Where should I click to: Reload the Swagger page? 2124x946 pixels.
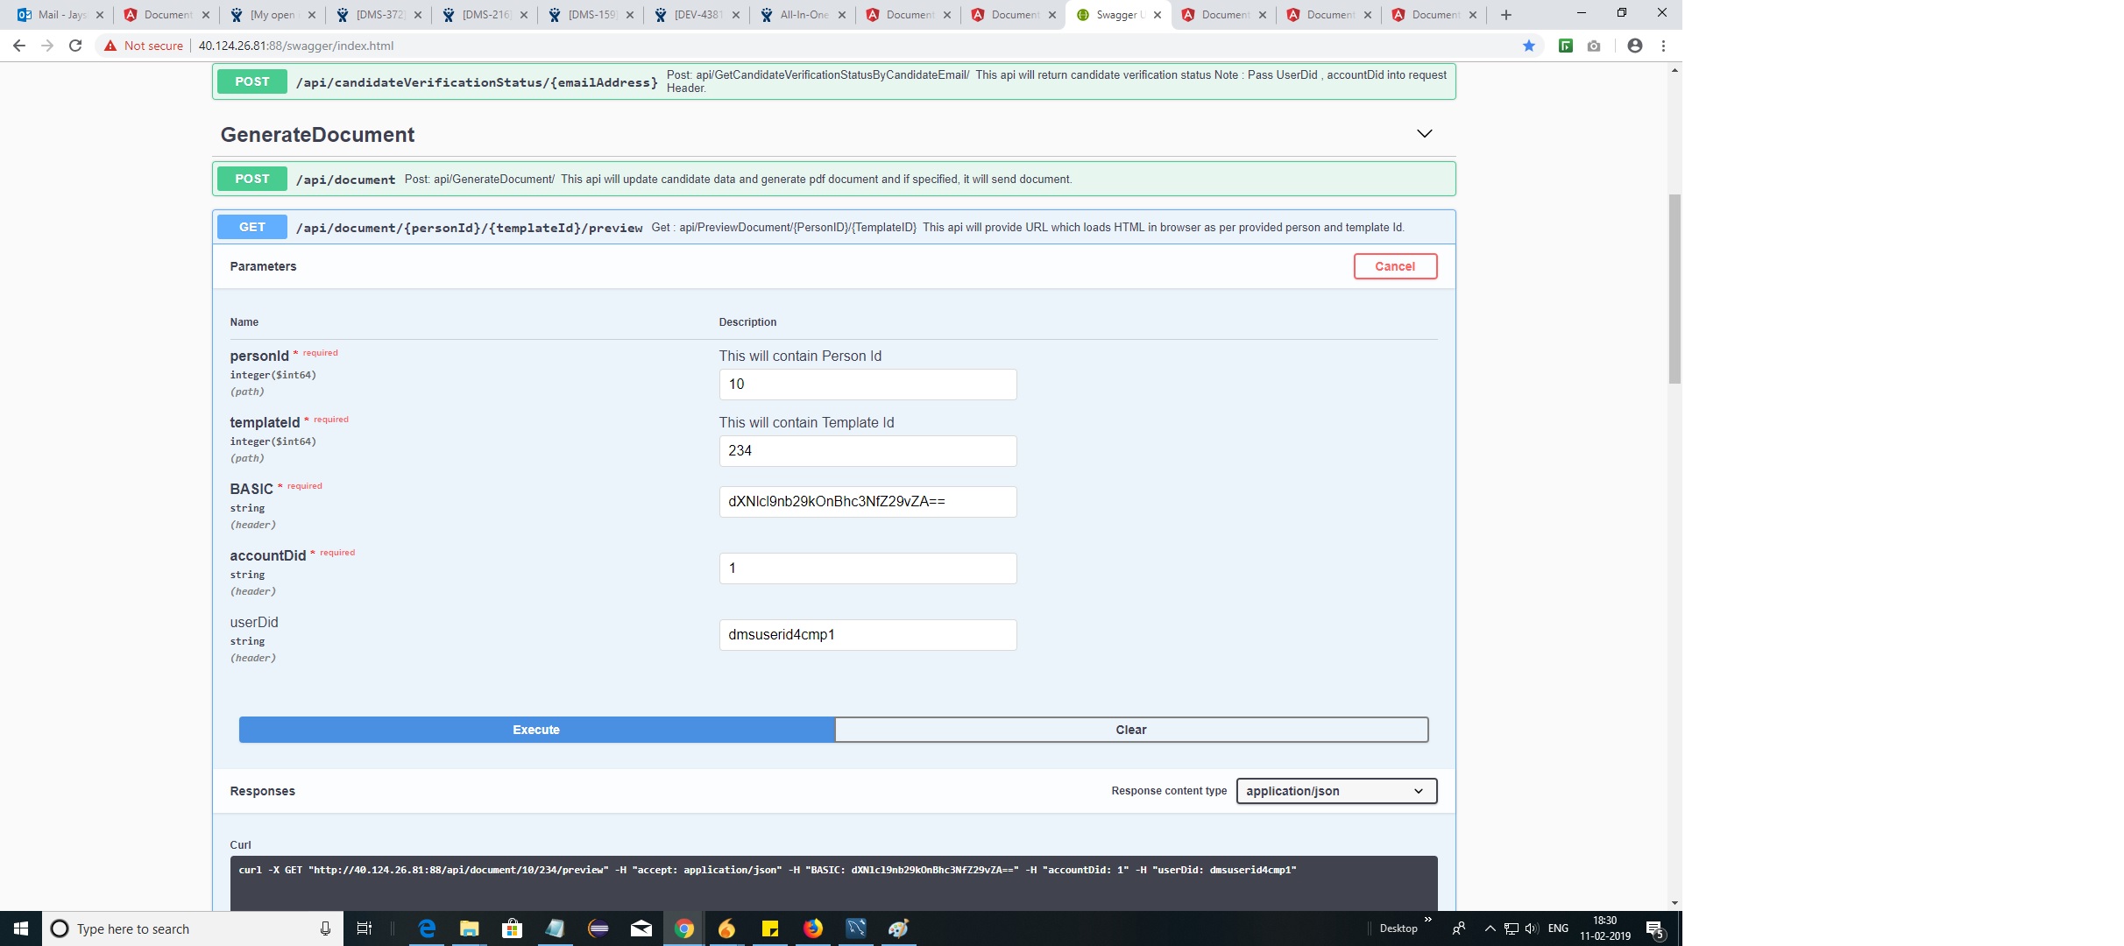[75, 46]
